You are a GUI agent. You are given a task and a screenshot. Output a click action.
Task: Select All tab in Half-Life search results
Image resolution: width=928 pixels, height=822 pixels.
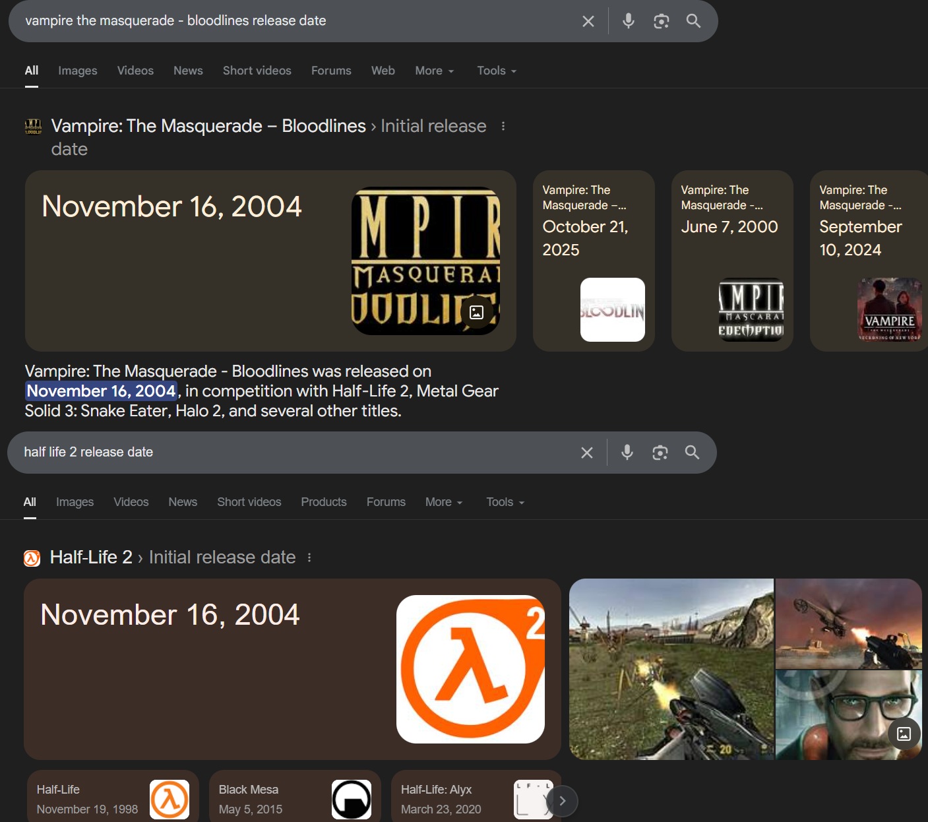coord(30,502)
